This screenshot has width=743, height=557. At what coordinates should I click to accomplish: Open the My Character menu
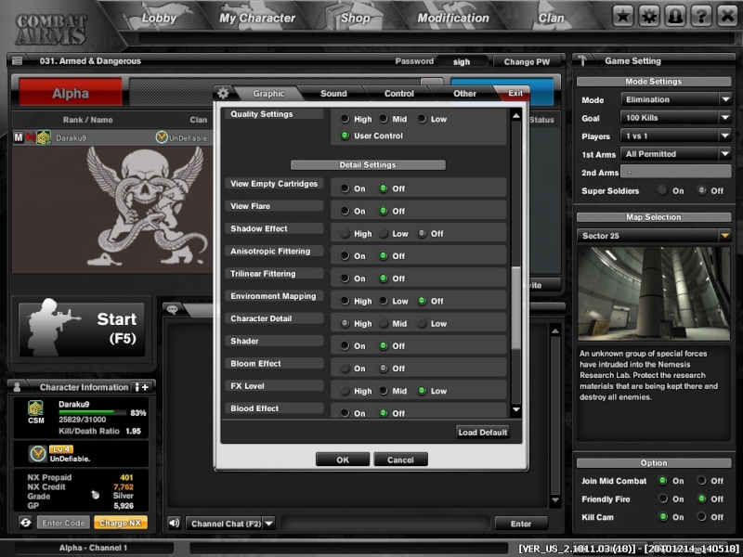(257, 18)
